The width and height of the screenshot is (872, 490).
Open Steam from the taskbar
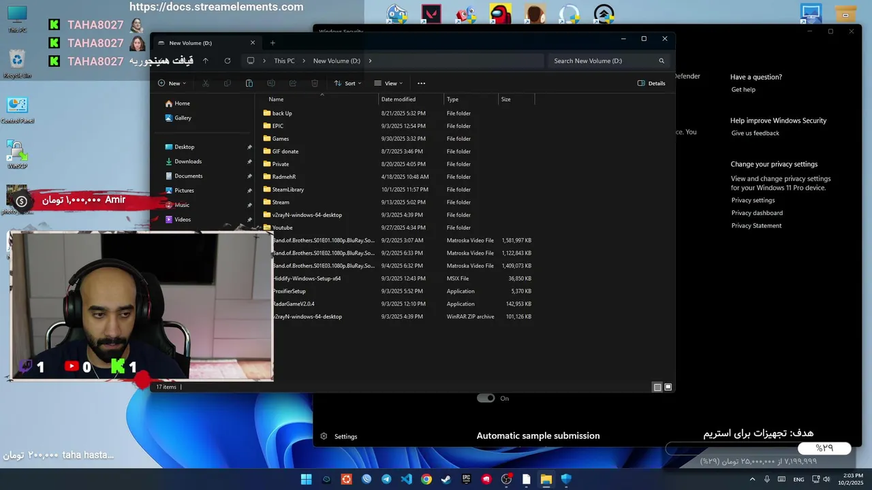coord(446,479)
